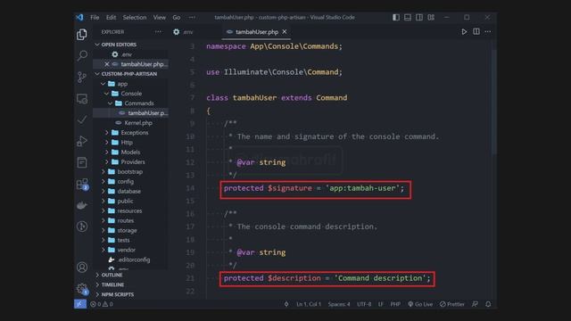
Task: Open editor More Actions menu
Action: click(x=488, y=32)
